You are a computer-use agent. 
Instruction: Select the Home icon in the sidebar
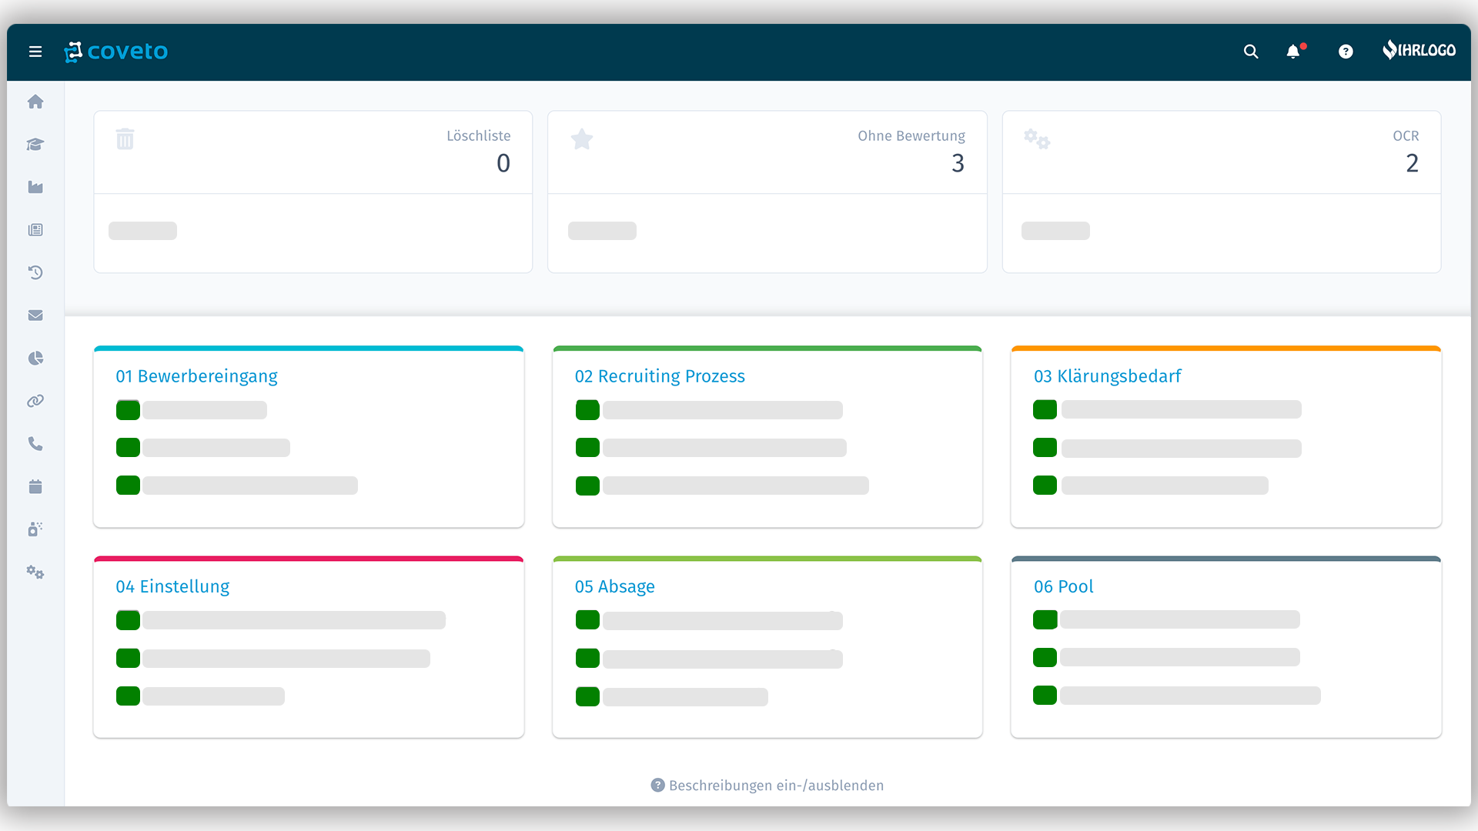click(35, 102)
